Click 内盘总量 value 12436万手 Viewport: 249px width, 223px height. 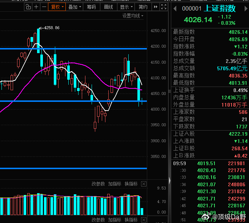click(x=234, y=97)
